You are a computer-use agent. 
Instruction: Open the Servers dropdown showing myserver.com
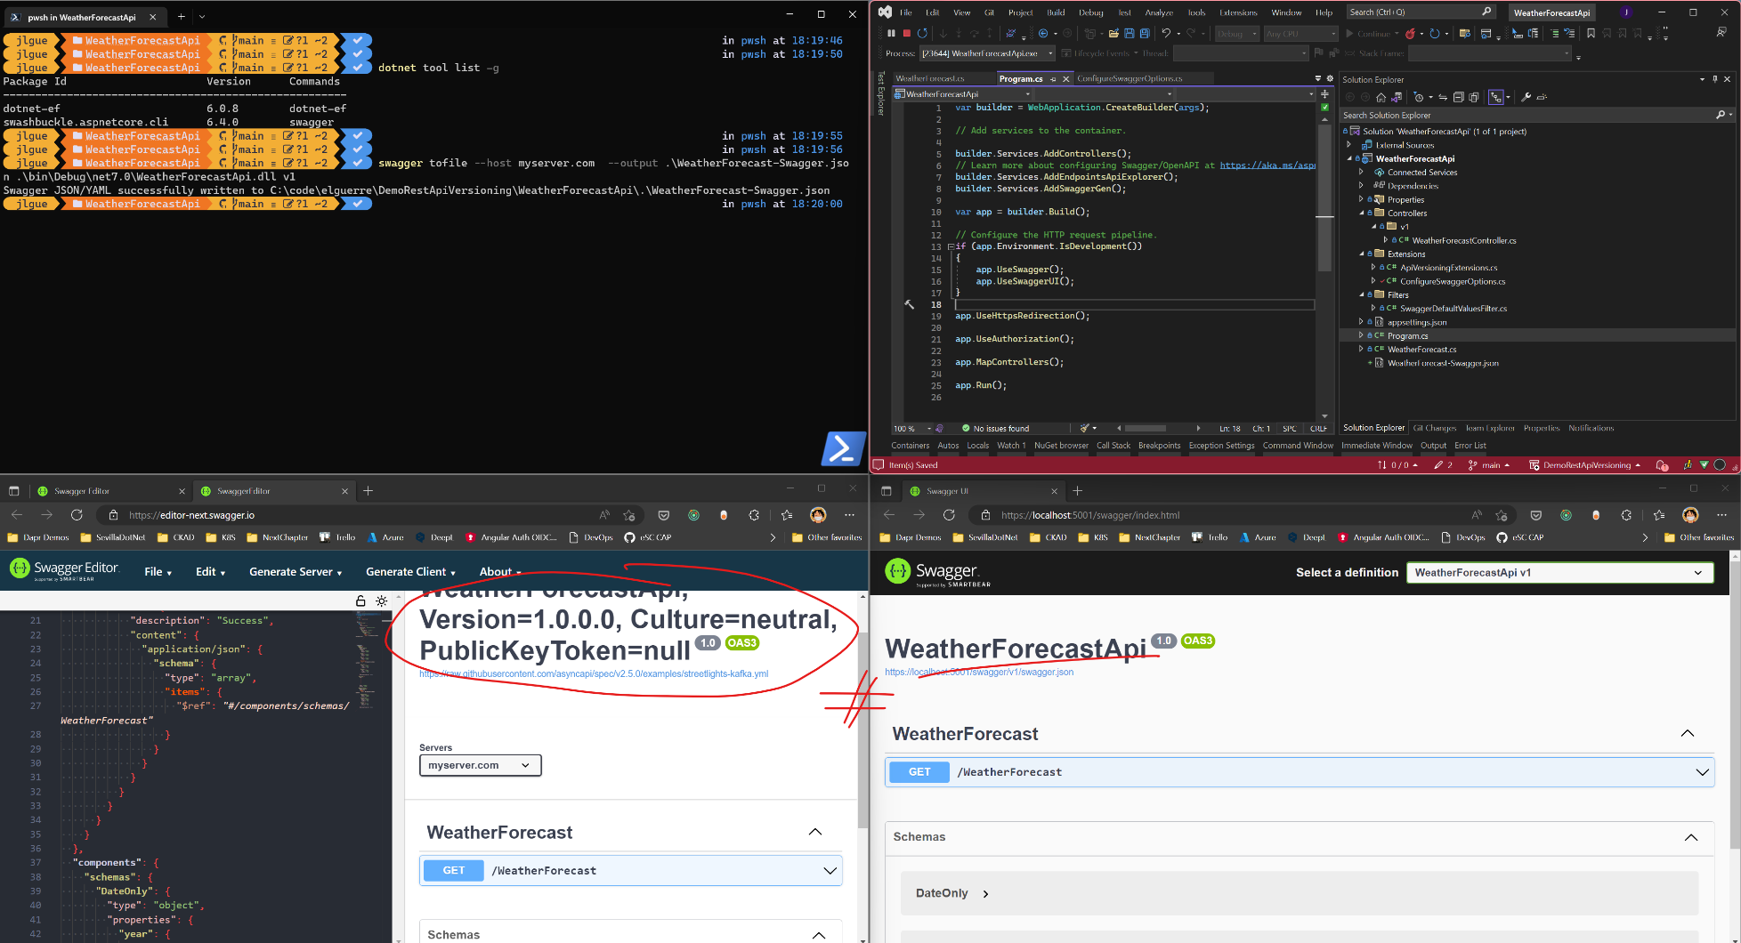(x=480, y=765)
